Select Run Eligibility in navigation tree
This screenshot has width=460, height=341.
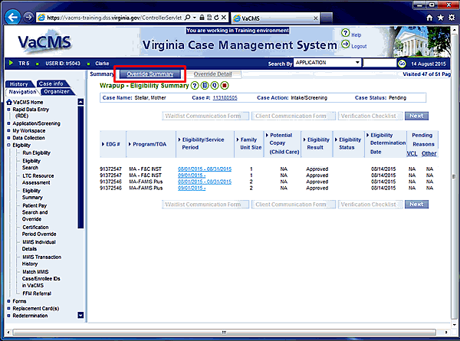pyautogui.click(x=35, y=152)
